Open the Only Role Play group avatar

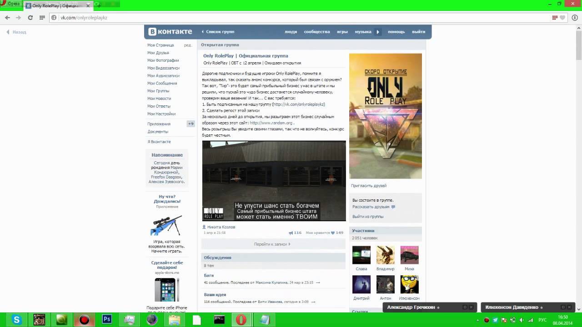tap(386, 116)
